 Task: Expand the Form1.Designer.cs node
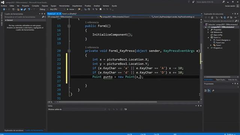click(211, 40)
